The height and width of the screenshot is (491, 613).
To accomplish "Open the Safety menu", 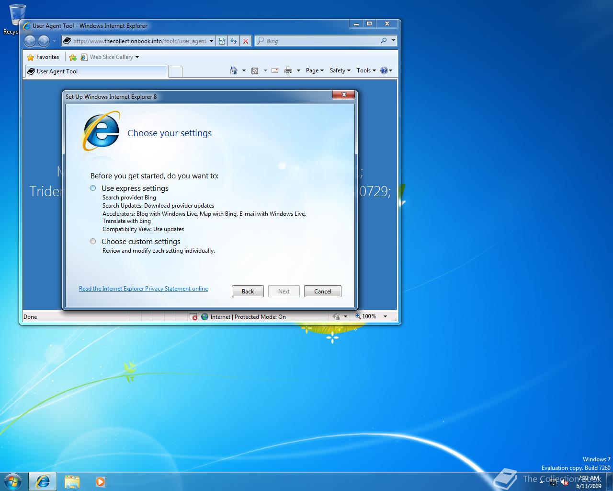I will click(340, 70).
